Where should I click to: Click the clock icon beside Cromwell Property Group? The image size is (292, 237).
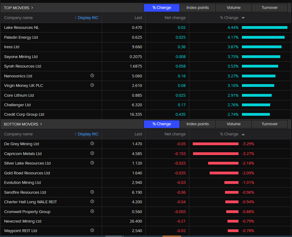click(x=92, y=211)
